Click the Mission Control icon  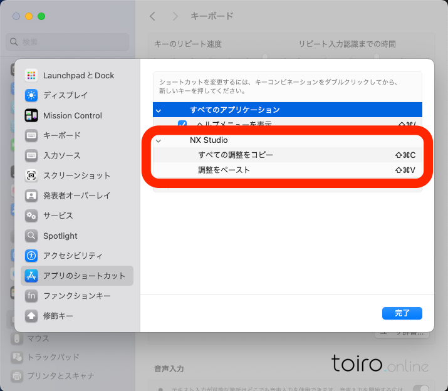coord(31,115)
